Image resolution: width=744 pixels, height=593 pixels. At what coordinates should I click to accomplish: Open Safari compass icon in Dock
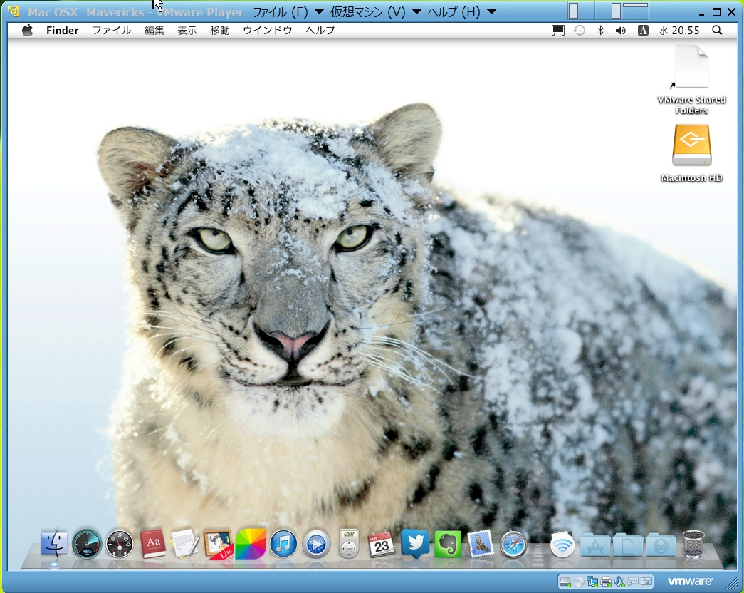pos(513,545)
